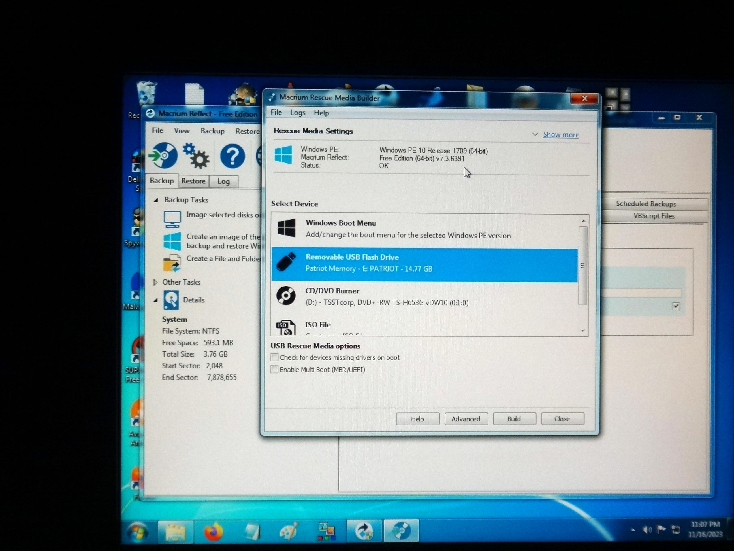Click the Macrium Reflect taskbar icon
734x551 pixels.
pyautogui.click(x=364, y=531)
